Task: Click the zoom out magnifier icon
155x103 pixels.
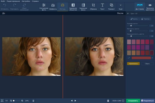Action: point(11,101)
